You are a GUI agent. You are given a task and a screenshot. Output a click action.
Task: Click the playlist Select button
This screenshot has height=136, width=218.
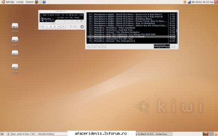click(99, 46)
